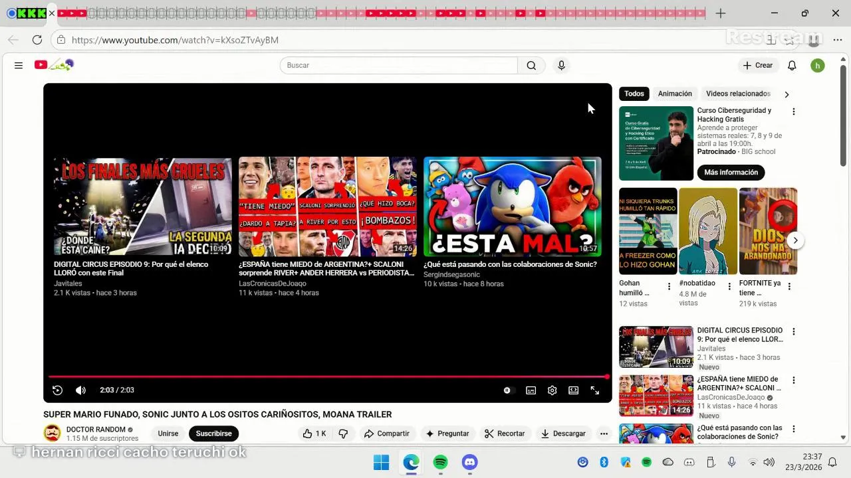Play the end-screen Sonic ¿ESTA MAL? thumbnail

point(513,206)
